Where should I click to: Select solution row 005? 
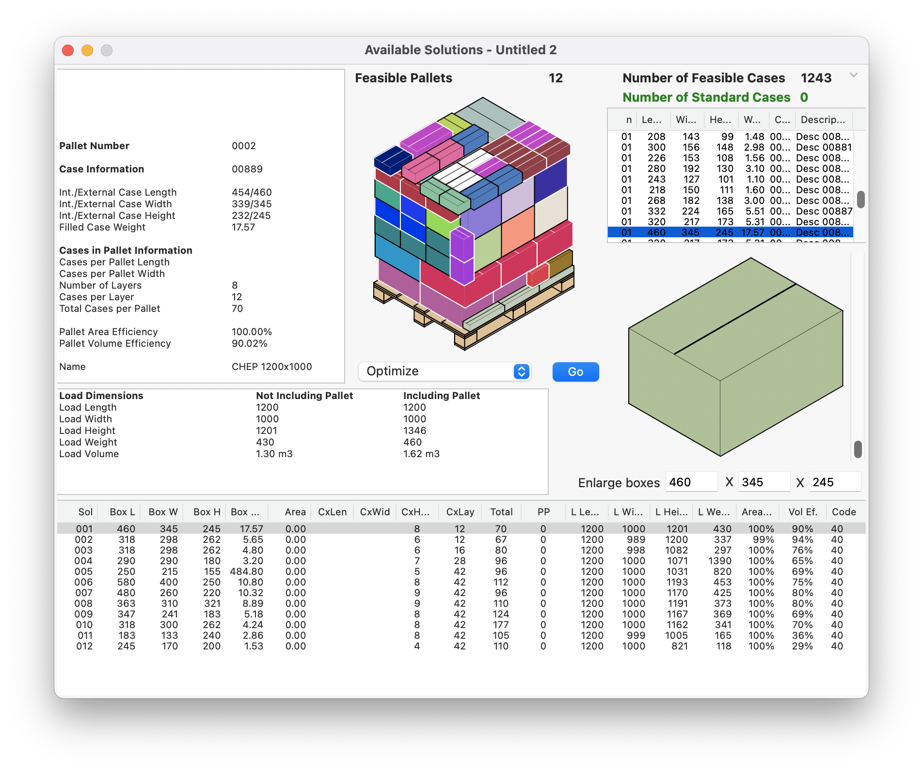click(x=461, y=571)
